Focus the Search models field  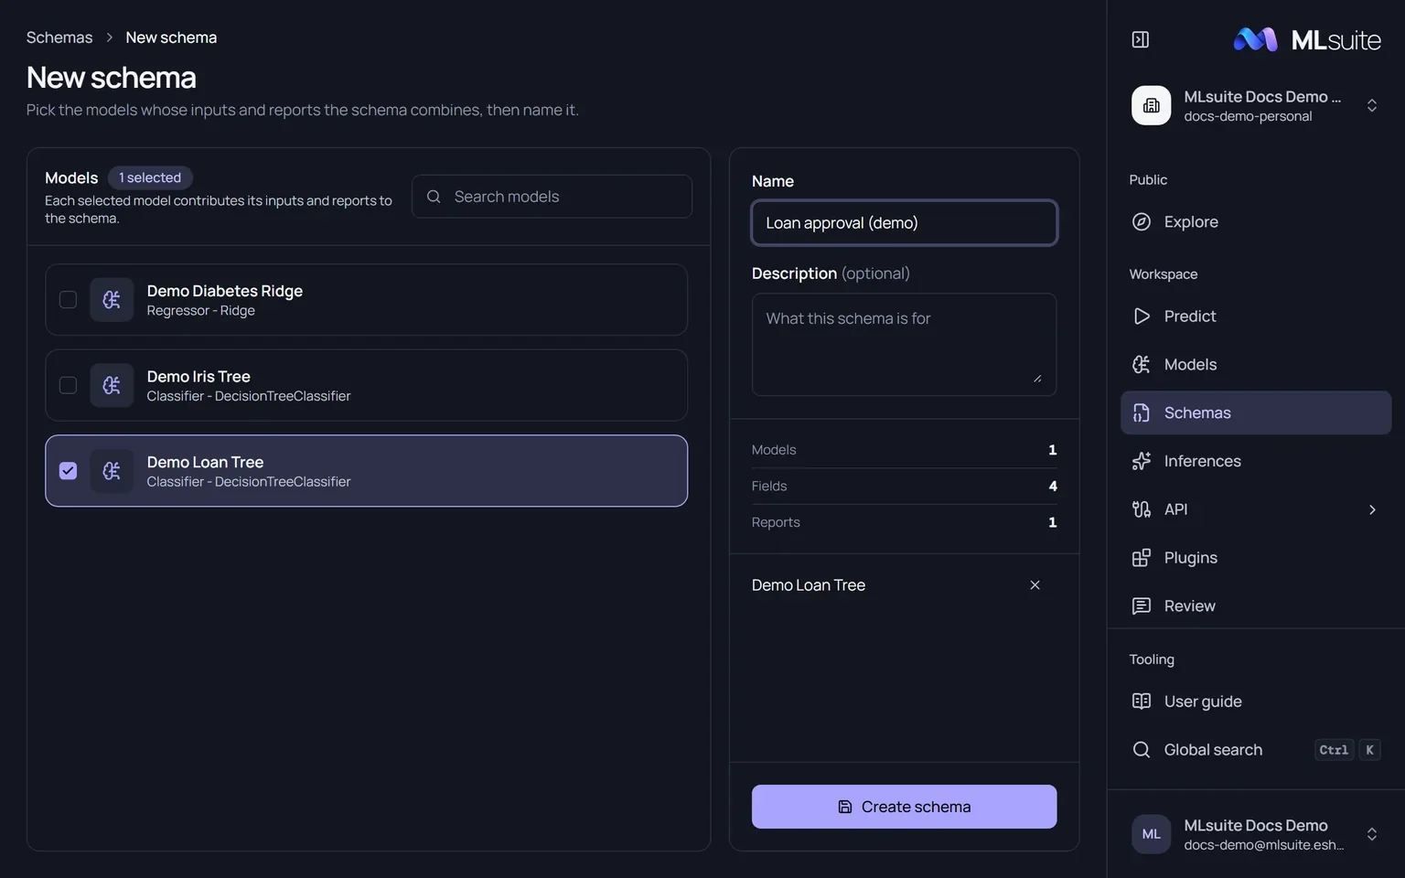click(x=552, y=197)
